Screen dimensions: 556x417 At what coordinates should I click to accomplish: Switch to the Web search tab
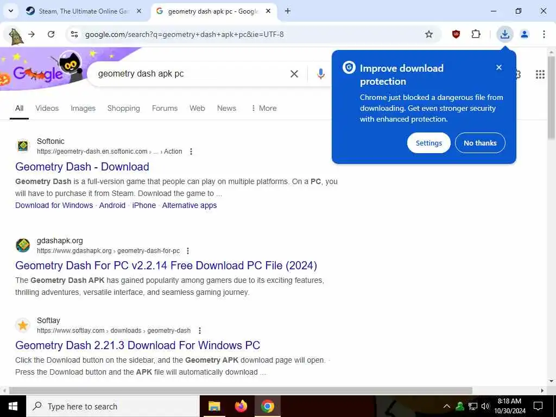[x=197, y=109]
